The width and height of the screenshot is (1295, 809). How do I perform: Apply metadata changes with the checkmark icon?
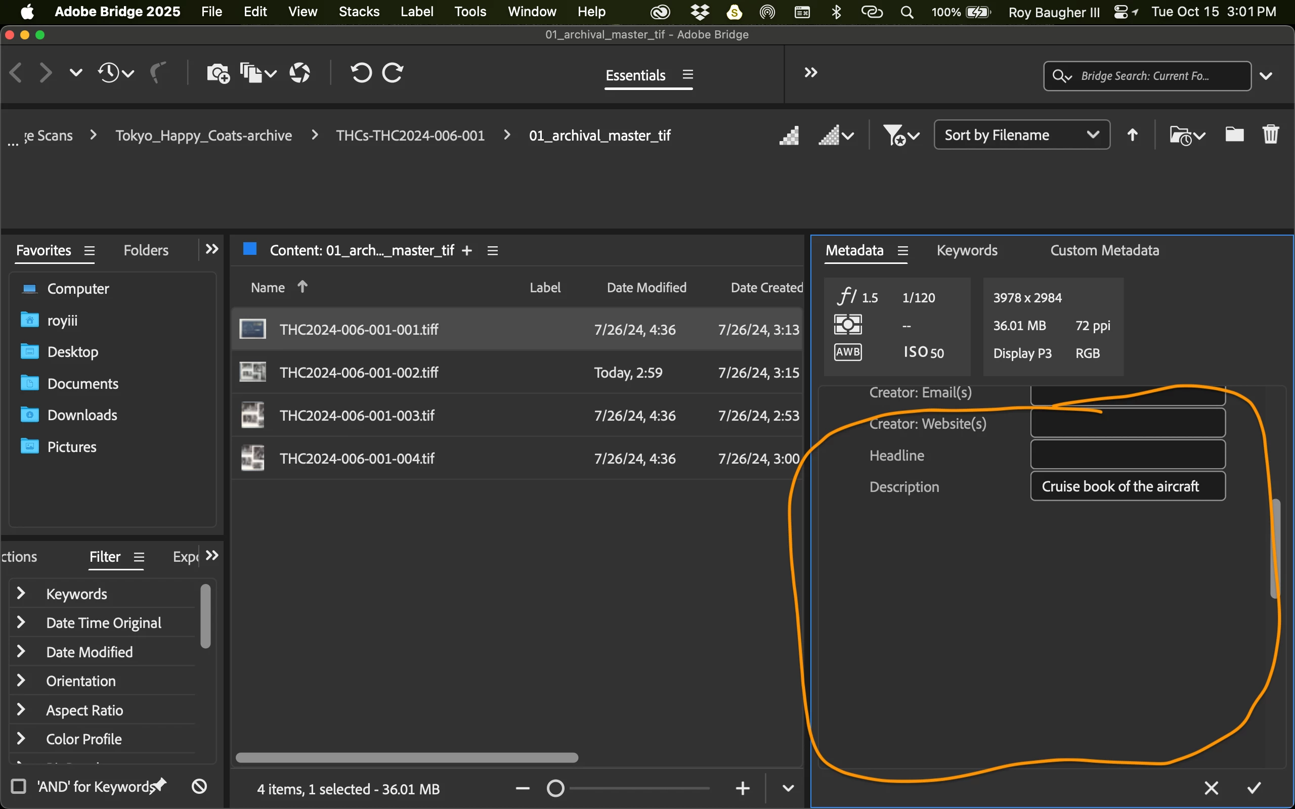coord(1254,788)
